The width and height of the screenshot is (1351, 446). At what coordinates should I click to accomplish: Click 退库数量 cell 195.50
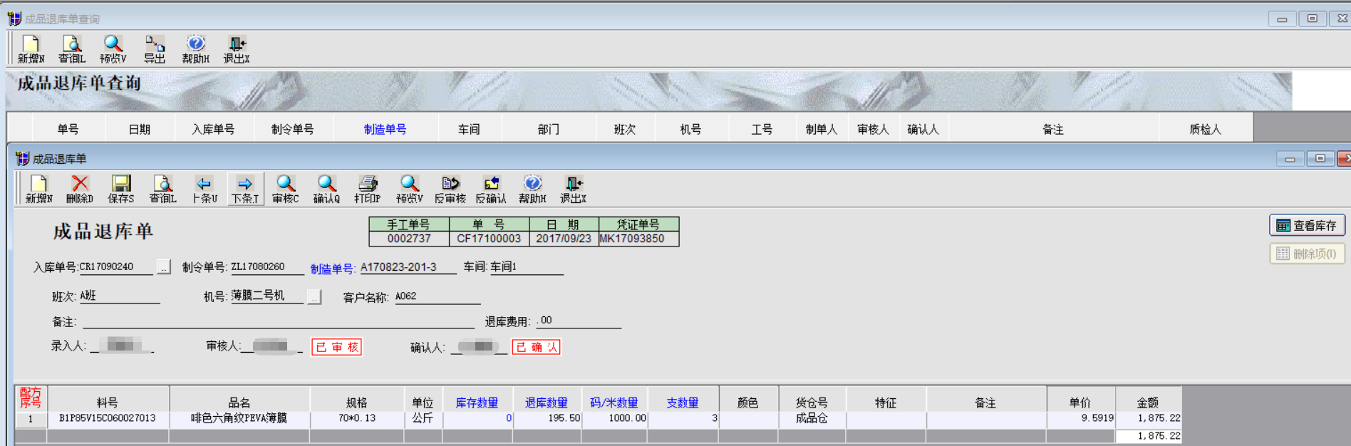(547, 418)
